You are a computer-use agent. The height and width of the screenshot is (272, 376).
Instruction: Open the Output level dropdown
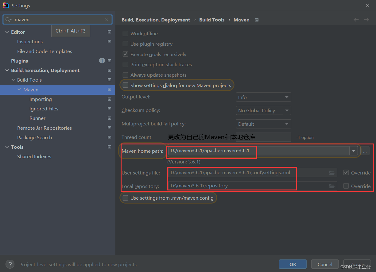[263, 97]
